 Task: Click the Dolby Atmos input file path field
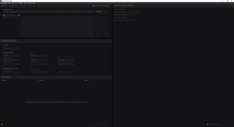click(x=48, y=12)
